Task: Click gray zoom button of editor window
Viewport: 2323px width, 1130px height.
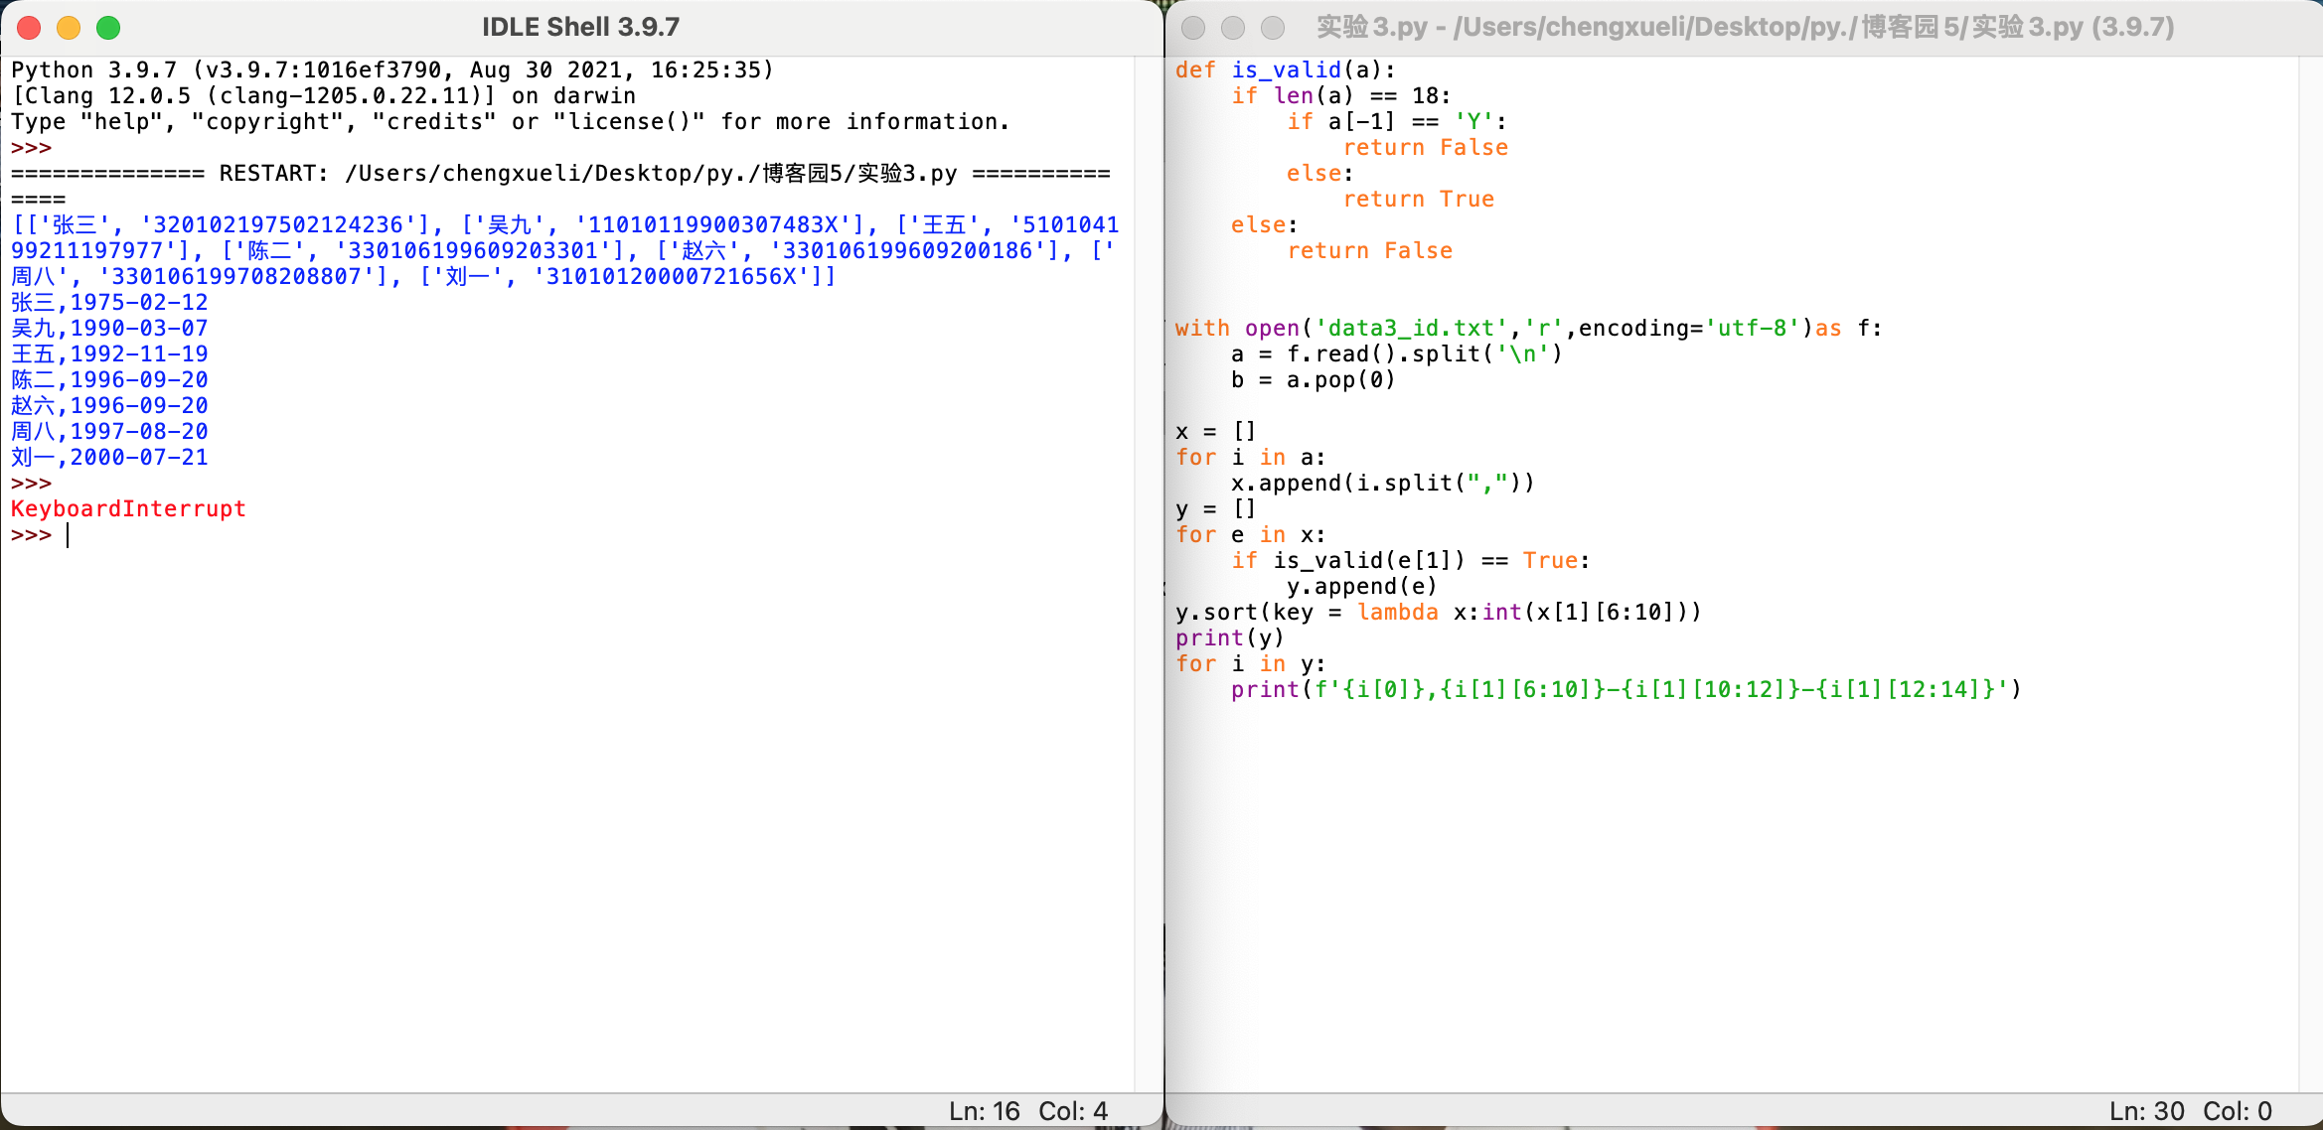Action: [1273, 28]
